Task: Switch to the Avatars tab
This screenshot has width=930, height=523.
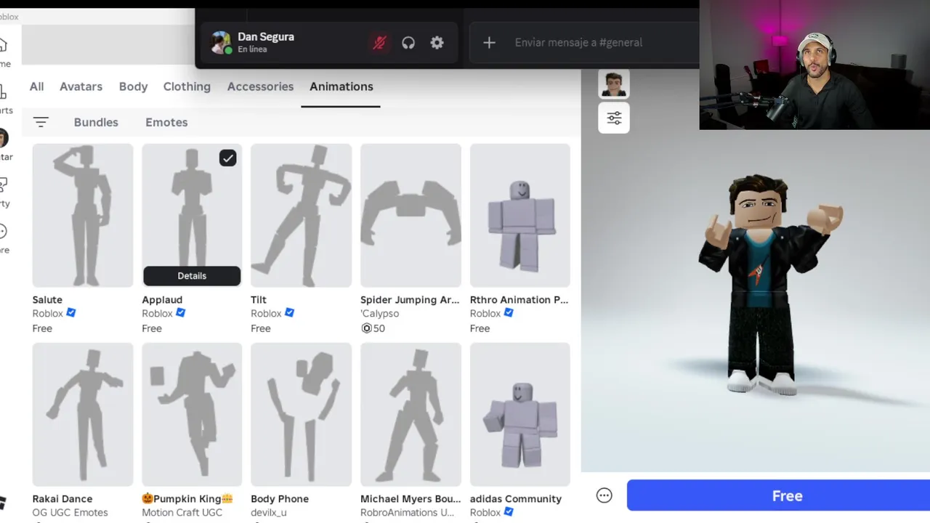Action: point(81,86)
